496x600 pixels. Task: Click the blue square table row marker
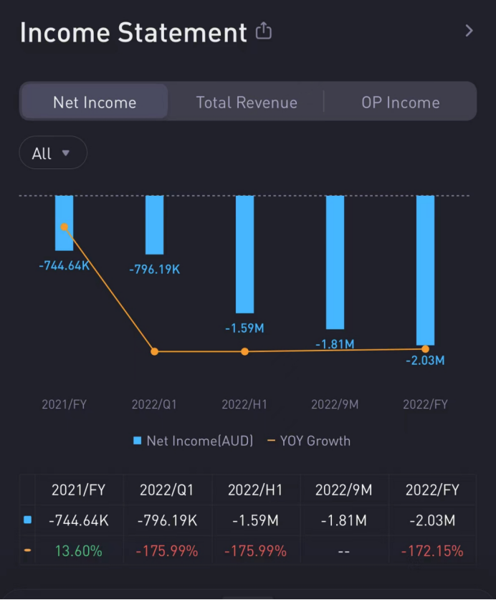tap(27, 520)
